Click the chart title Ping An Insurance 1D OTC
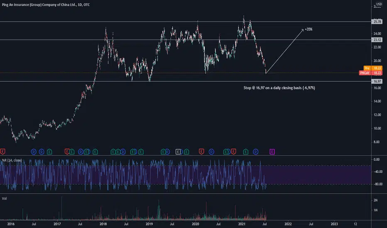387x228 pixels. (x=46, y=5)
